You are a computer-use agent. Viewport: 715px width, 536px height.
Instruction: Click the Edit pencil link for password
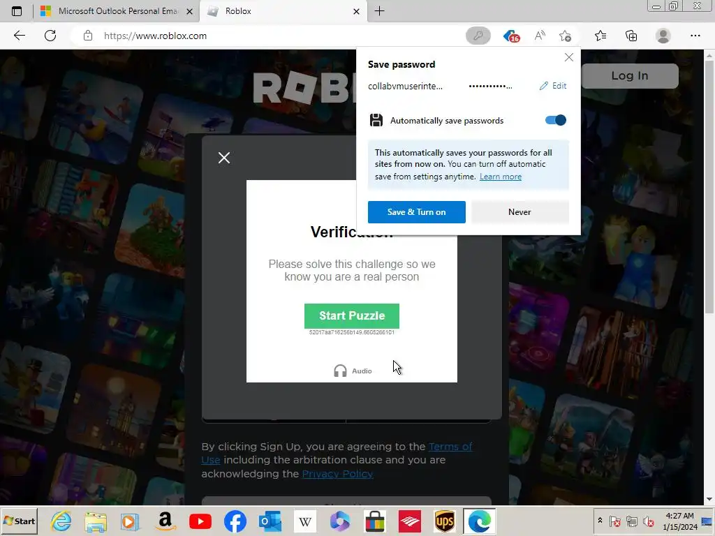[553, 86]
